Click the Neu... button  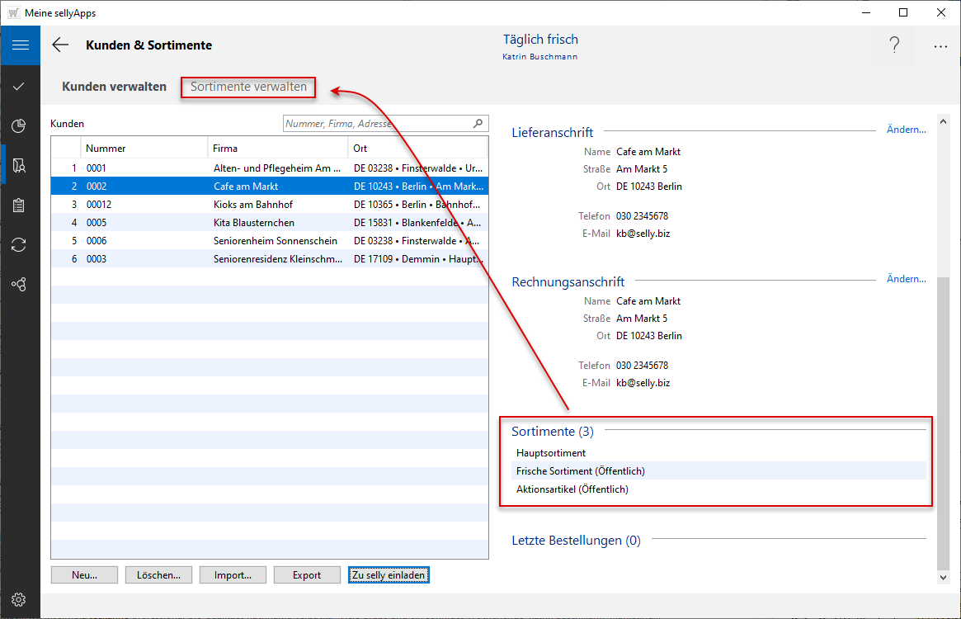84,574
